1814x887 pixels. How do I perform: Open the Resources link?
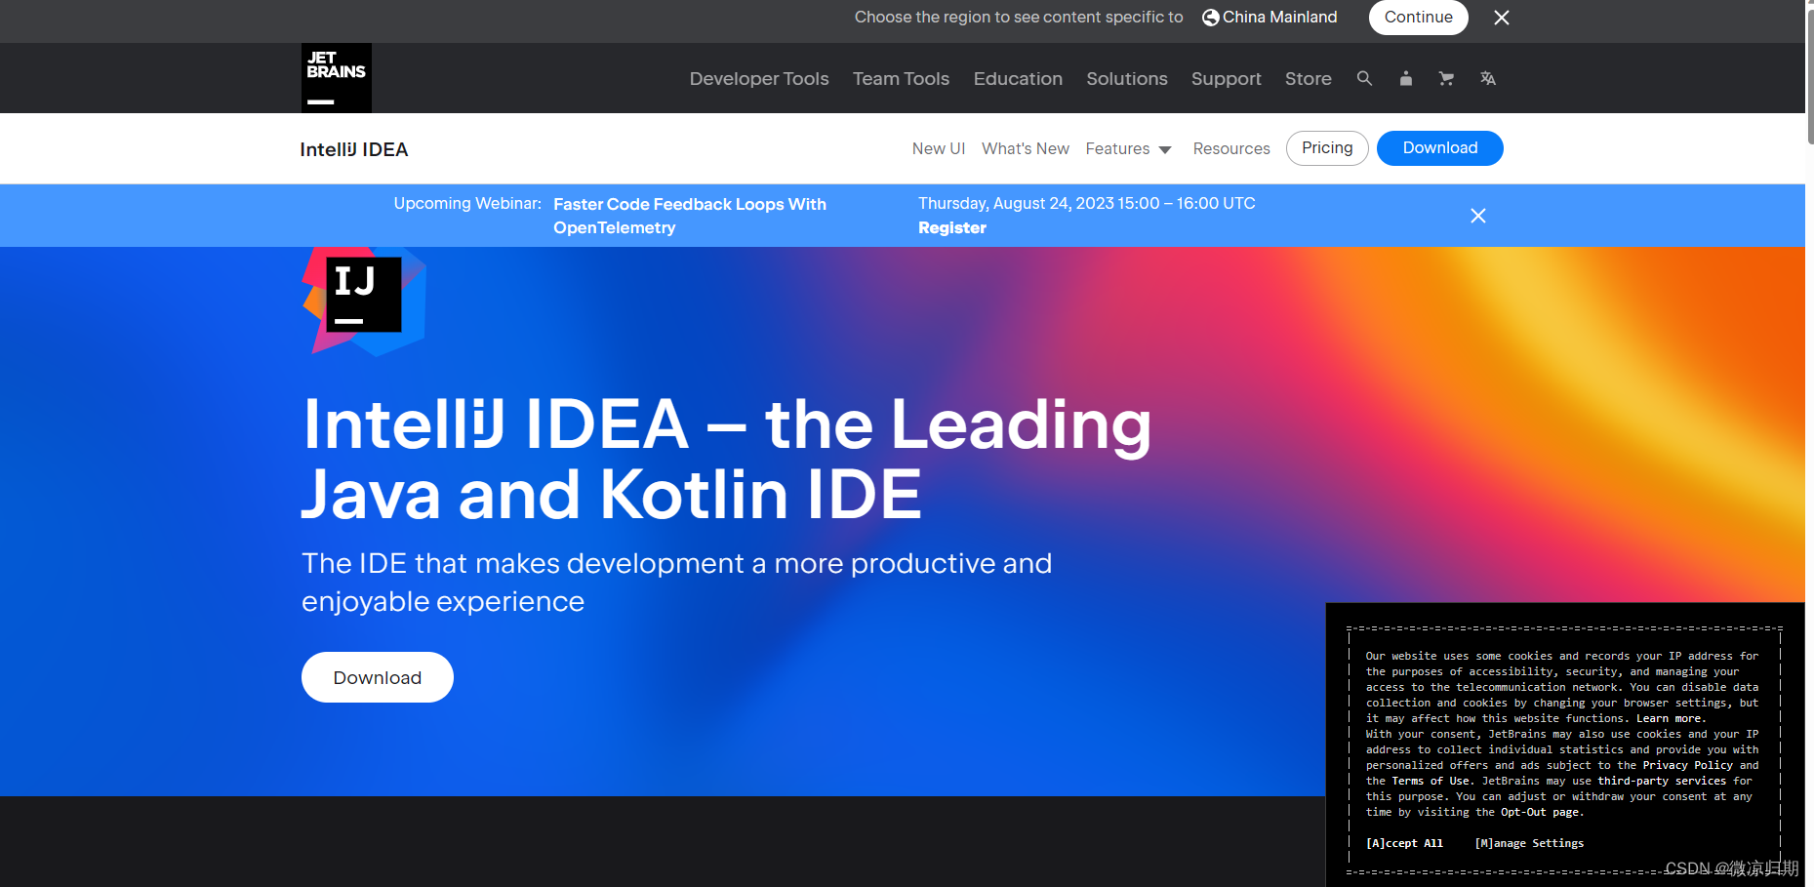tap(1231, 148)
